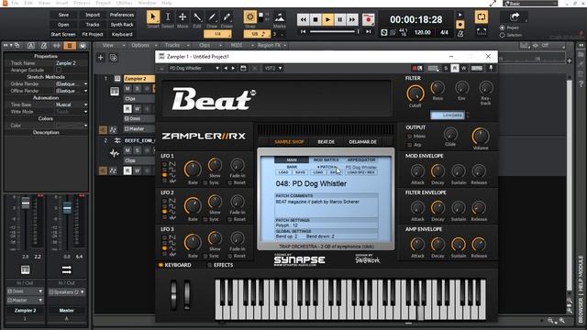Screen dimensions: 587x330
Task: Select the Draw tool
Action: click(x=212, y=17)
